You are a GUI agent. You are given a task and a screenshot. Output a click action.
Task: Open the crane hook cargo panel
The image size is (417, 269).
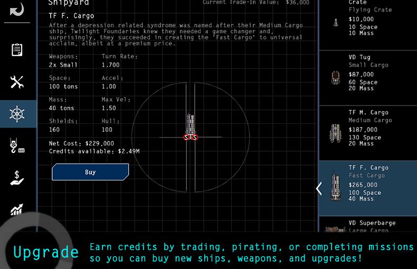17,146
